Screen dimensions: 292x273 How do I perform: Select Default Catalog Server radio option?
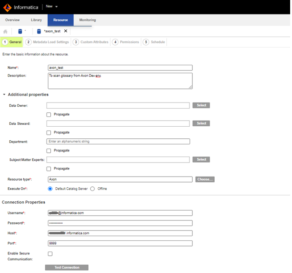50,189
